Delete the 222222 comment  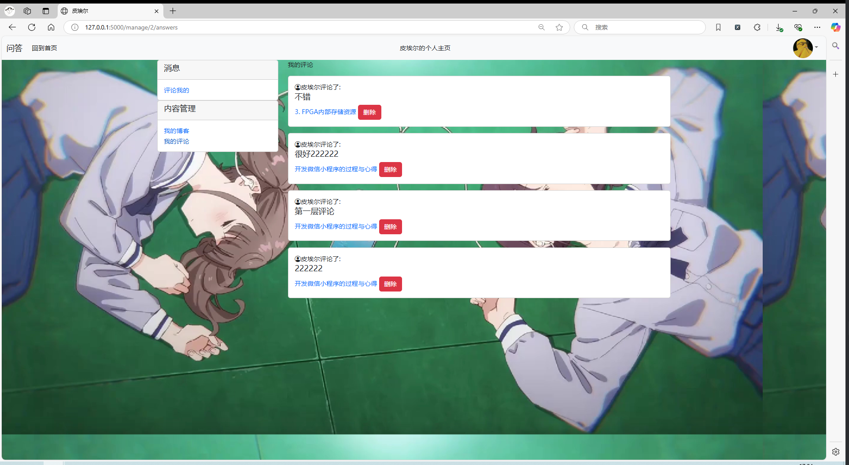point(390,284)
